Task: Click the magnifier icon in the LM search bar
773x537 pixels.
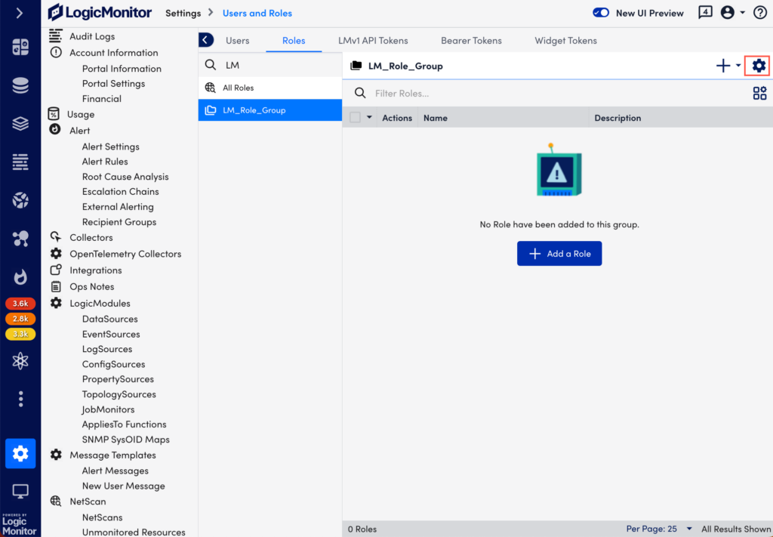Action: tap(212, 65)
